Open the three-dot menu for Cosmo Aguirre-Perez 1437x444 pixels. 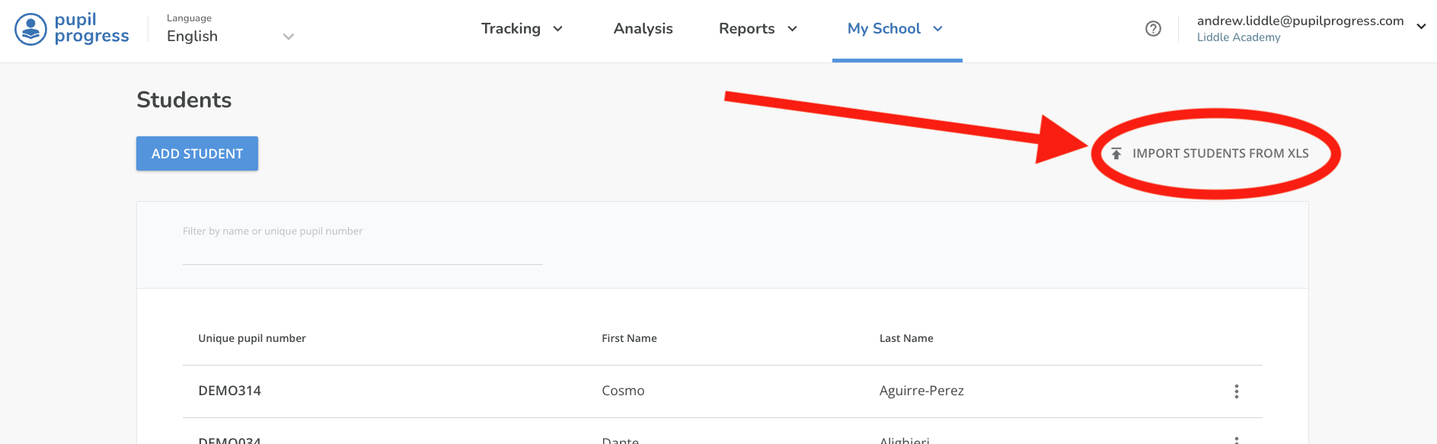[x=1236, y=391]
